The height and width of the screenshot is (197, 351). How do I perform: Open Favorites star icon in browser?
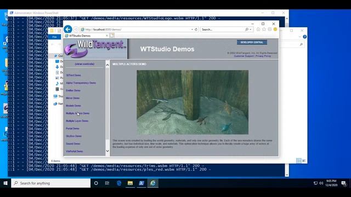pyautogui.click(x=264, y=29)
